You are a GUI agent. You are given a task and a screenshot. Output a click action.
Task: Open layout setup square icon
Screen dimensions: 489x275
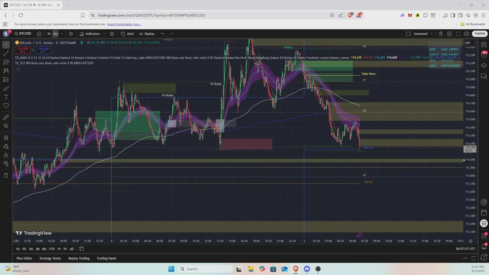coord(408,34)
